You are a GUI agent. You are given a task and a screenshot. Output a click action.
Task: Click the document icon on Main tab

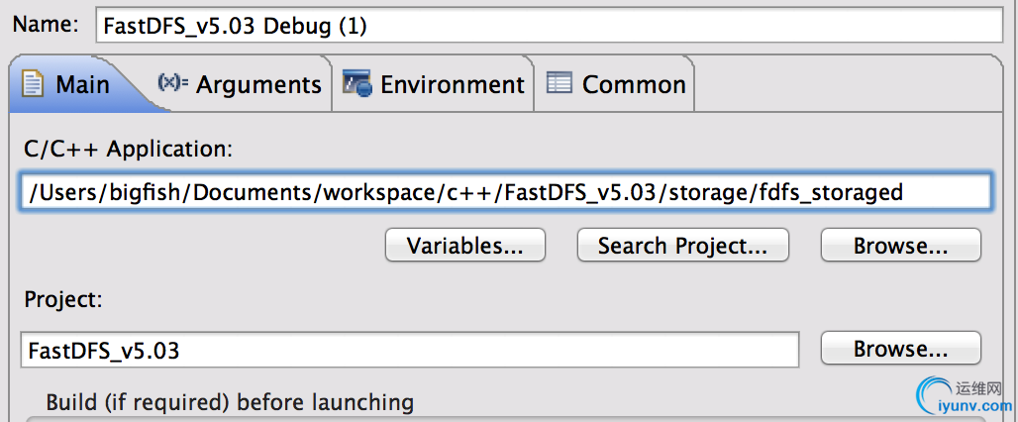point(33,84)
